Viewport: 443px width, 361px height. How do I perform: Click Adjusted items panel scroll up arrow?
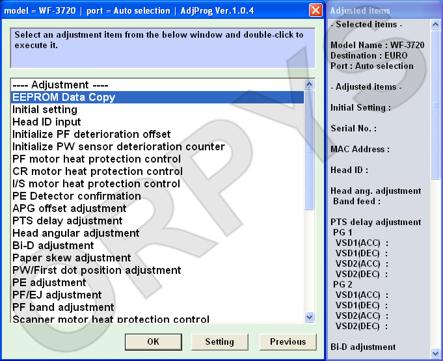(435, 25)
